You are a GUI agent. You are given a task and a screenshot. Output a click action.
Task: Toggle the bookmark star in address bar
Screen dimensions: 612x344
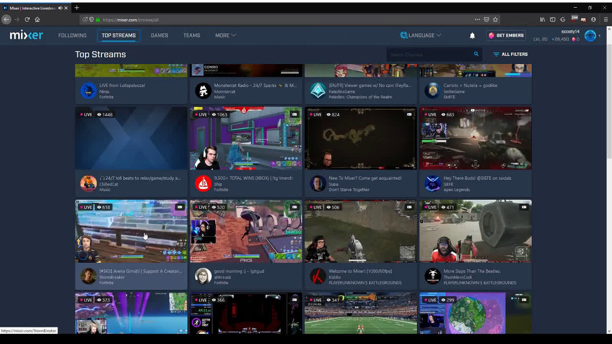(x=495, y=20)
